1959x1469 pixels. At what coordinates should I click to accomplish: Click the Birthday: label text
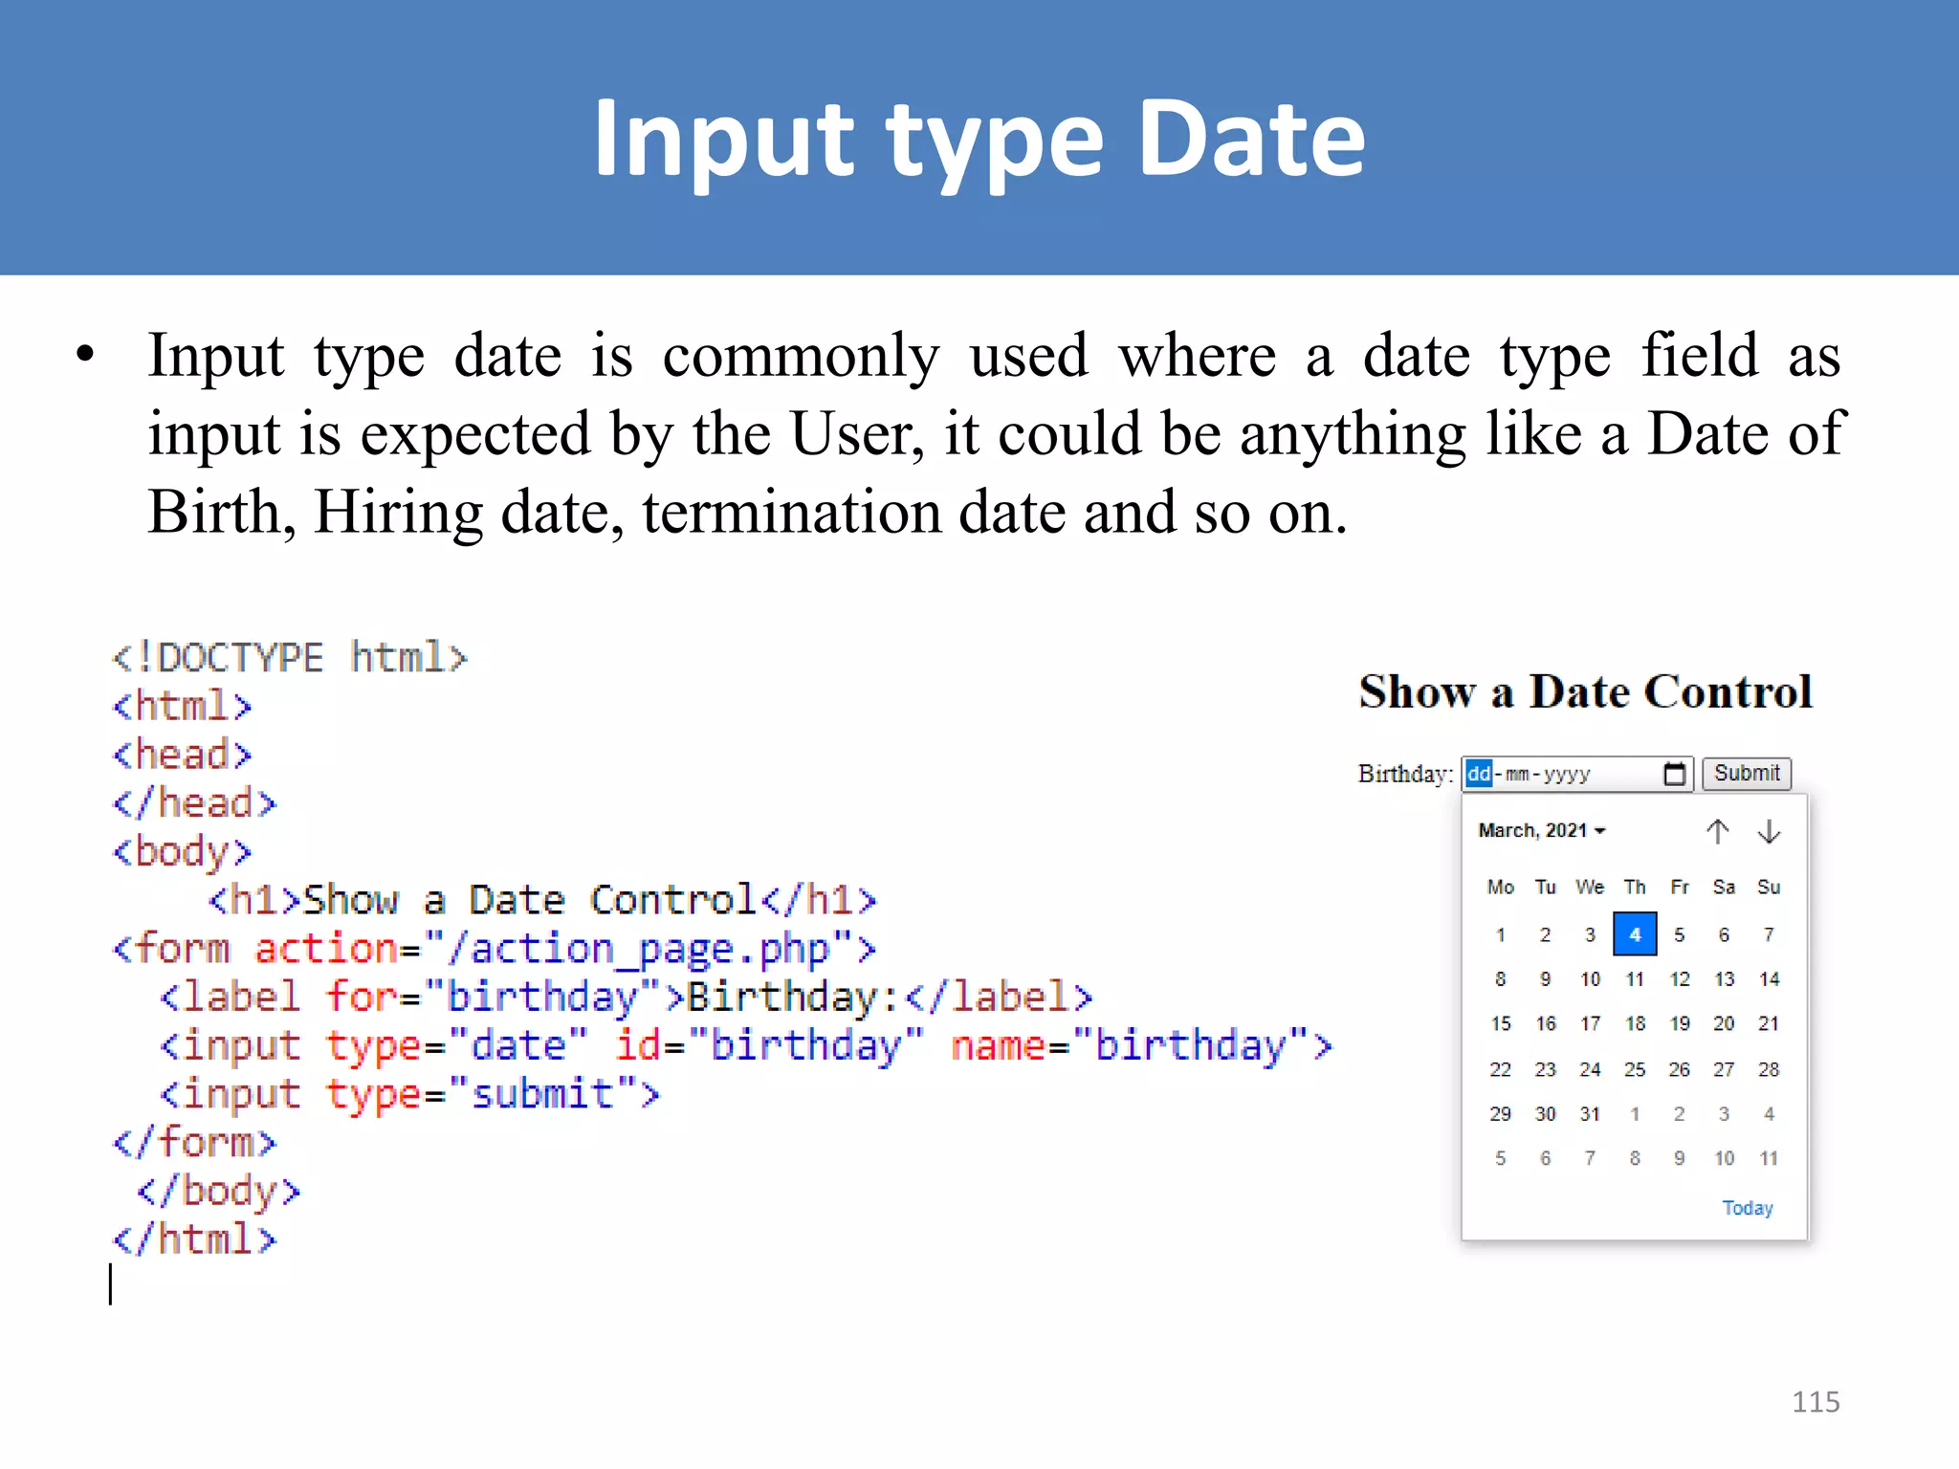click(1405, 774)
